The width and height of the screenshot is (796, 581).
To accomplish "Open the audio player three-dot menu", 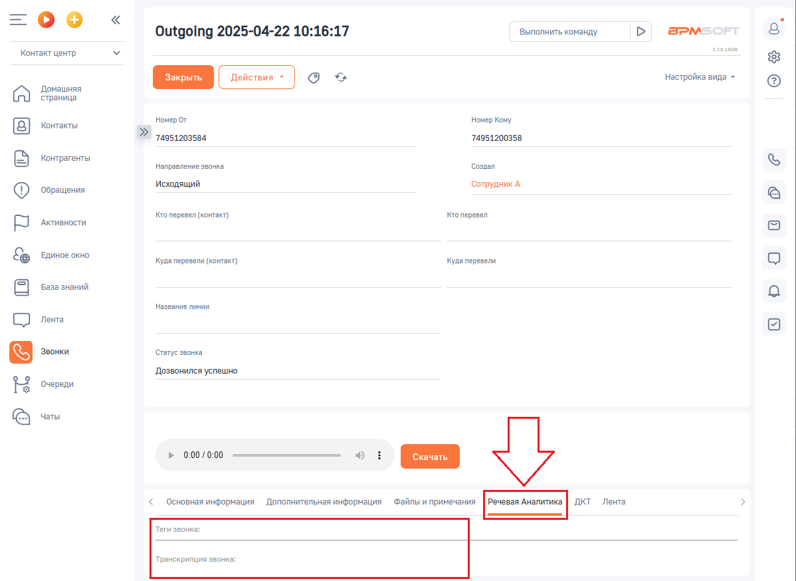I will pos(379,455).
